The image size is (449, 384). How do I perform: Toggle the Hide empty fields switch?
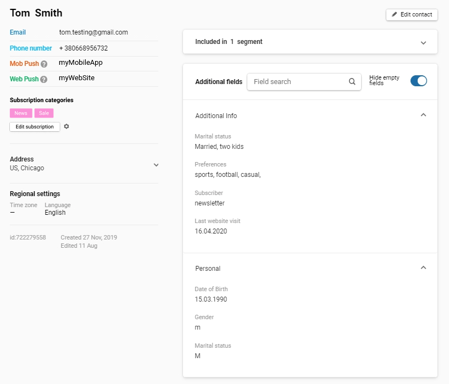point(418,81)
